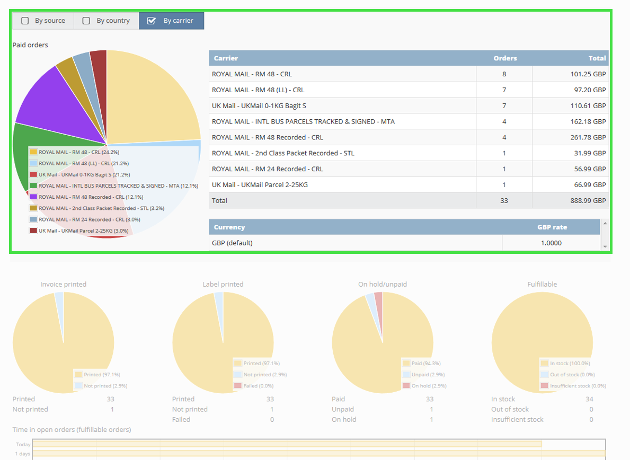Select row UK Mail - UKMail 0-1KG Bagit S
Image resolution: width=630 pixels, height=460 pixels.
pos(409,105)
